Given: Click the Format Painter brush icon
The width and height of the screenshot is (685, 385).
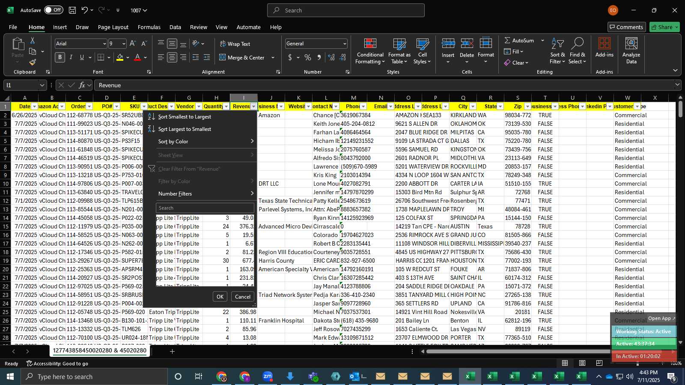Looking at the screenshot, I should (33, 62).
